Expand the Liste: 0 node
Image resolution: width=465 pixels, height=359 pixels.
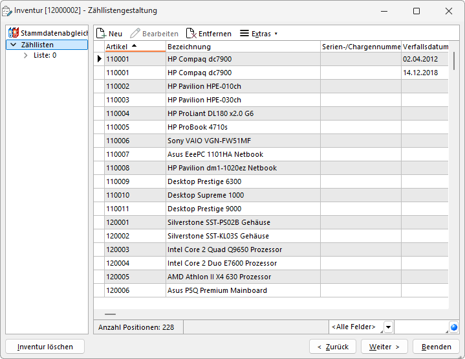click(26, 55)
